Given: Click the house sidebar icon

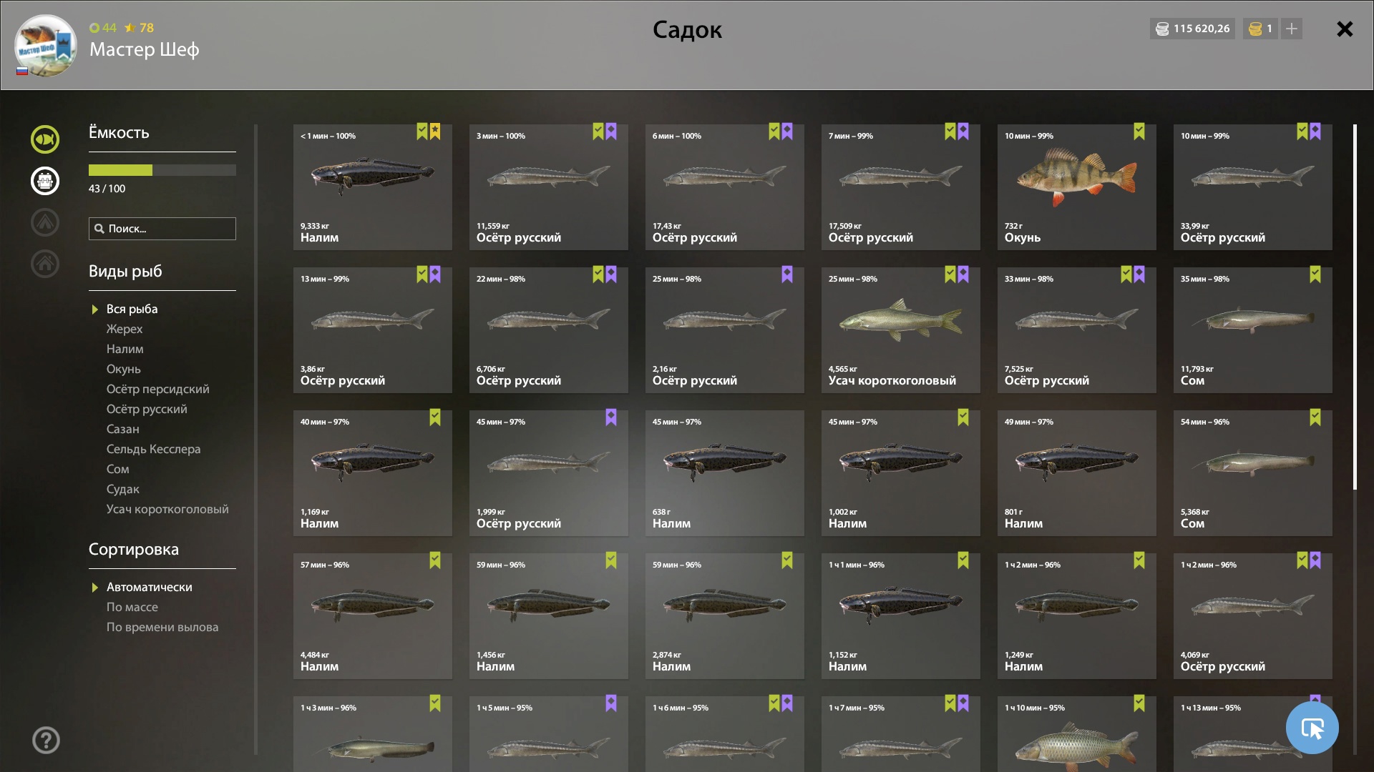Looking at the screenshot, I should 45,264.
